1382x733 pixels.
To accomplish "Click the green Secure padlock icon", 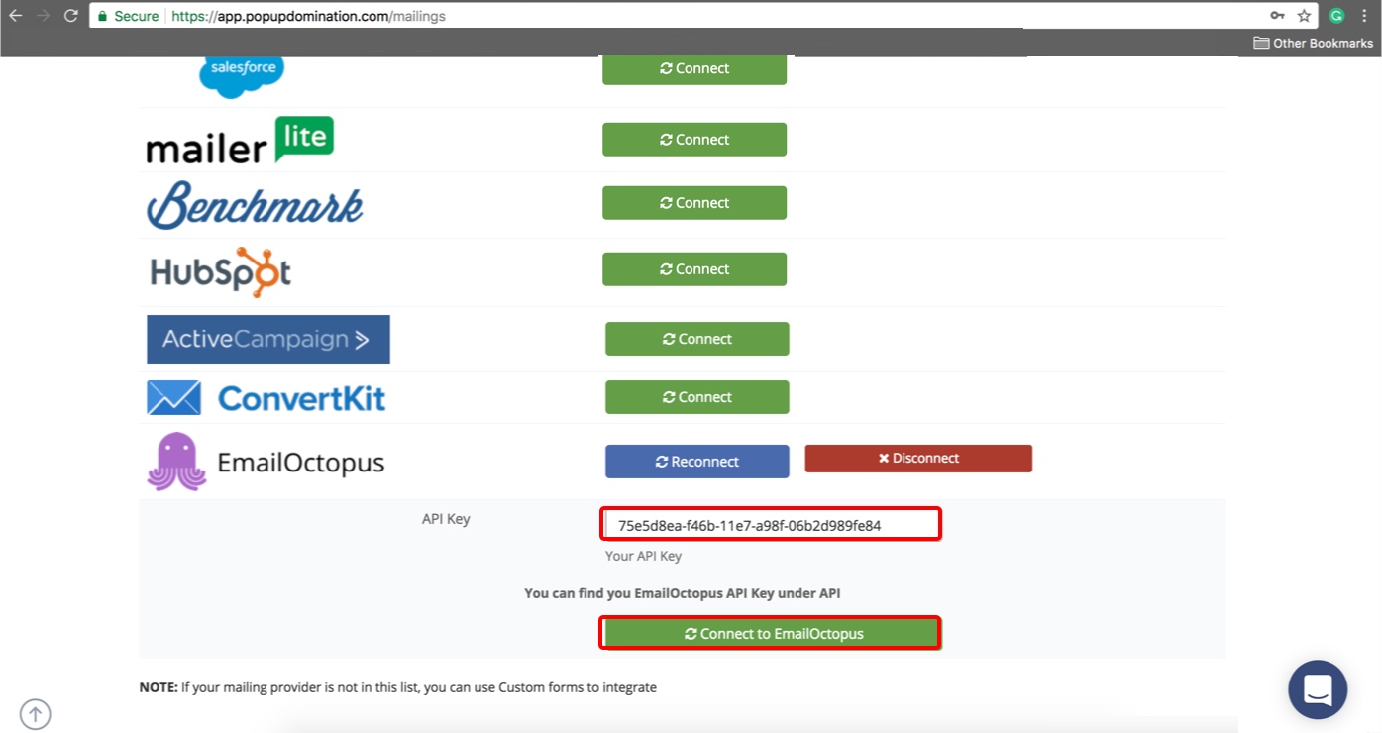I will click(102, 16).
